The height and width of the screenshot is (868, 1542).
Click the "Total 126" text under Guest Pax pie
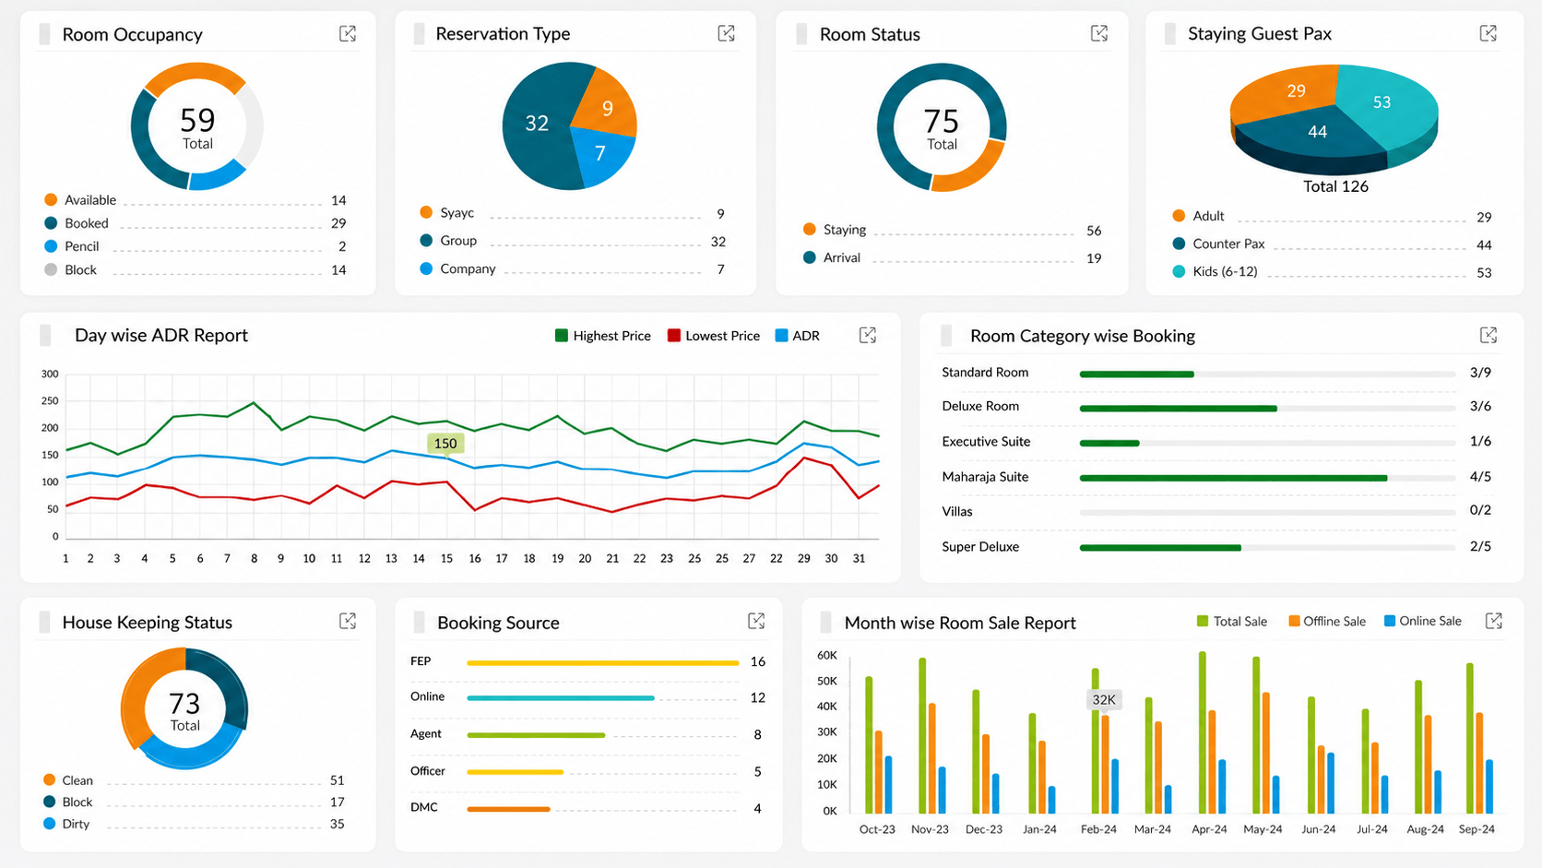pyautogui.click(x=1335, y=186)
